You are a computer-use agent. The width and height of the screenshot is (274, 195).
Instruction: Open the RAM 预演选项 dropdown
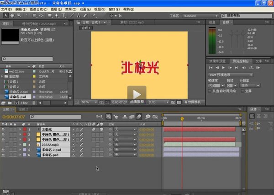[231, 75]
